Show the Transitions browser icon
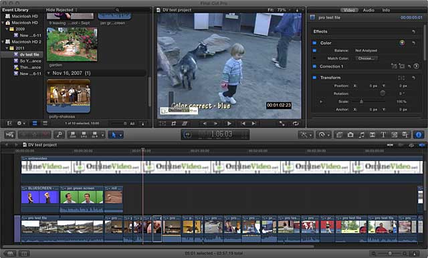The height and width of the screenshot is (258, 428). (372, 135)
